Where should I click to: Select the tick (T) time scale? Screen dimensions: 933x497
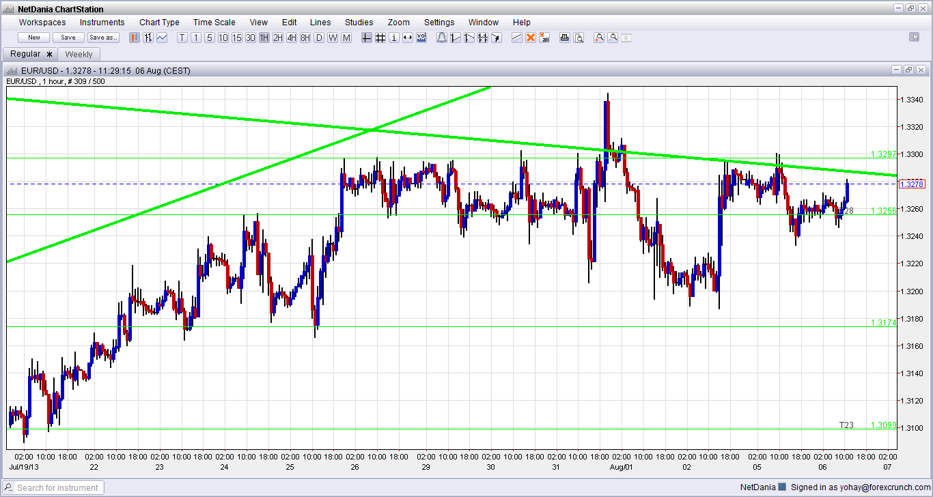point(182,38)
